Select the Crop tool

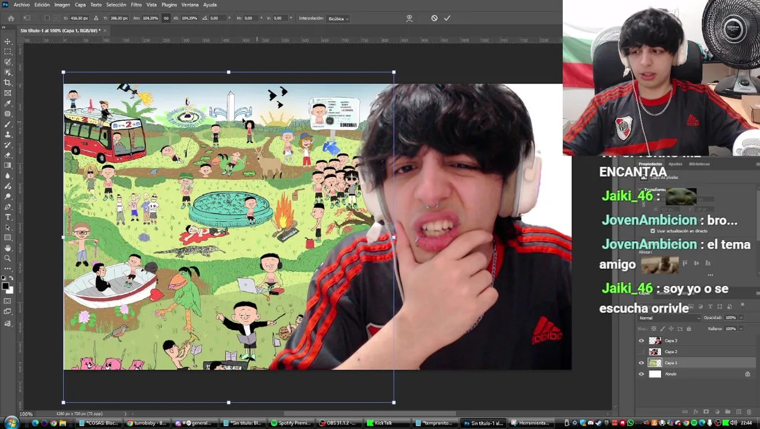pyautogui.click(x=8, y=83)
